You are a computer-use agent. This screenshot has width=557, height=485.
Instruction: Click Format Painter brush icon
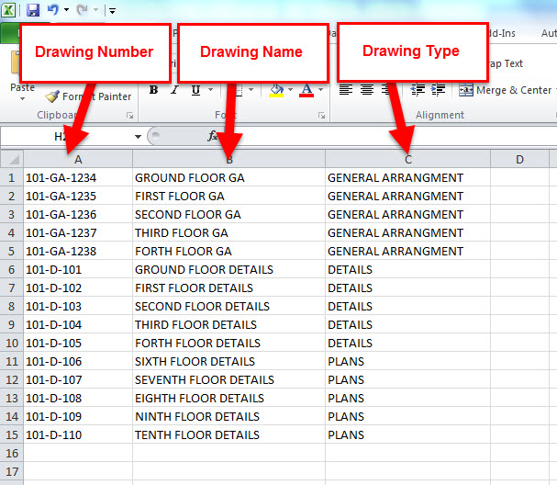coord(52,96)
